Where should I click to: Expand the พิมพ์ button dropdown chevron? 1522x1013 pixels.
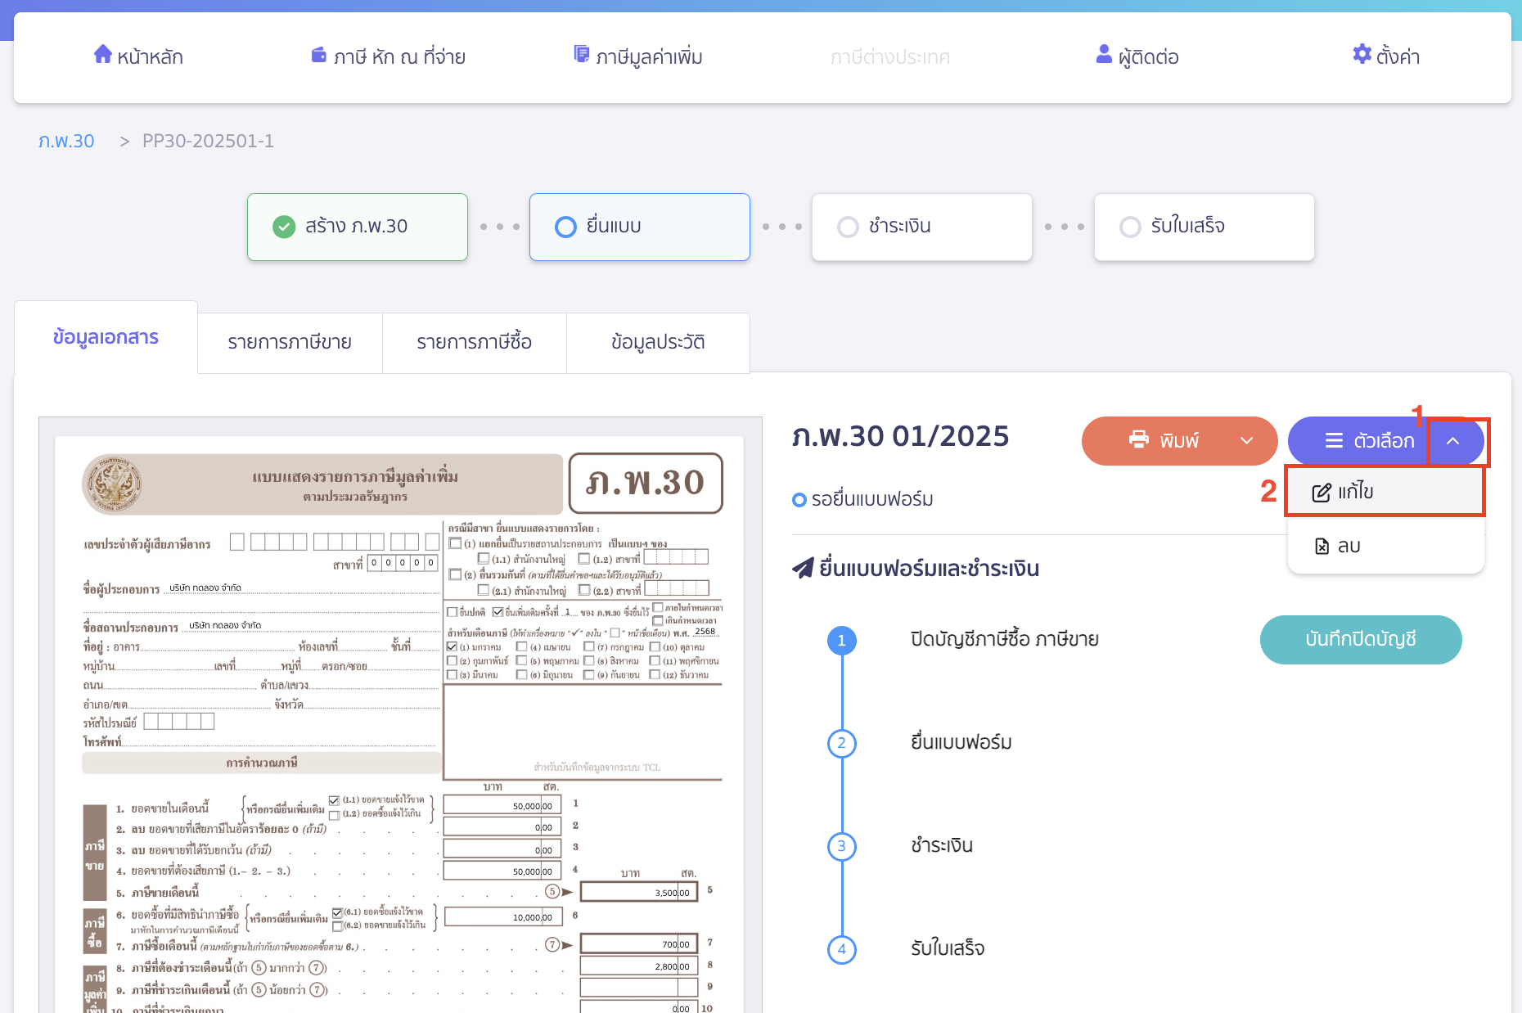coord(1247,440)
